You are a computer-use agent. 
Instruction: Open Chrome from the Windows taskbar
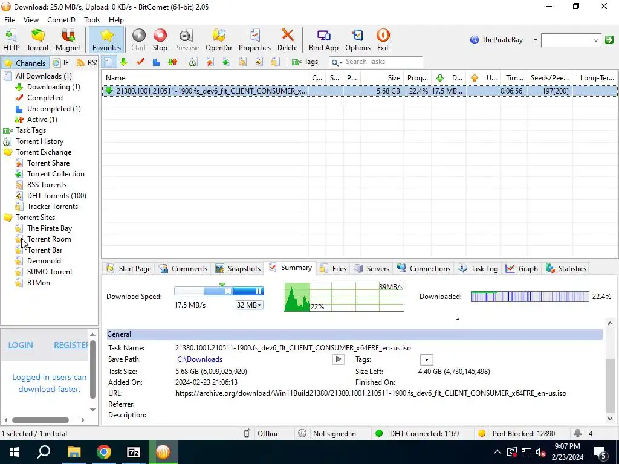tap(104, 452)
